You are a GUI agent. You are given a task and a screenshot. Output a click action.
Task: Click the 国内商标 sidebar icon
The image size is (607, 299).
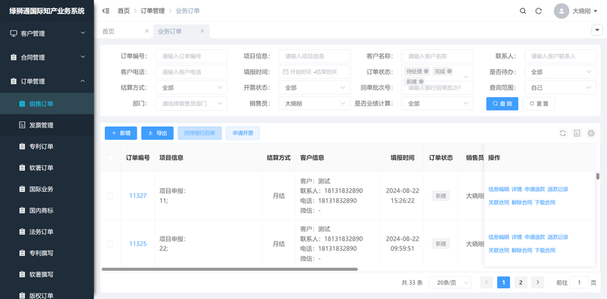pos(22,210)
